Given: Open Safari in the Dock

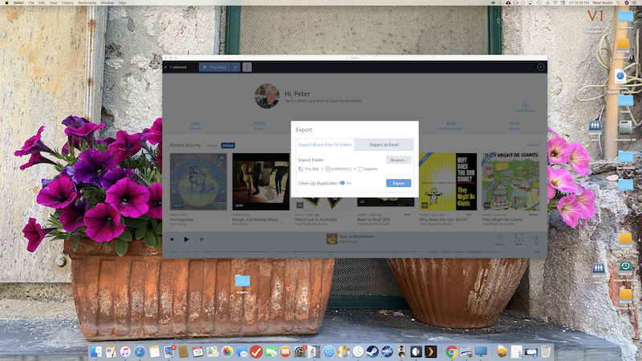Looking at the screenshot, I should (140, 351).
